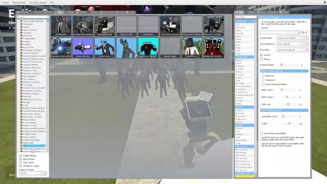Open the NPCs tab in spawn menu

tap(59, 12)
